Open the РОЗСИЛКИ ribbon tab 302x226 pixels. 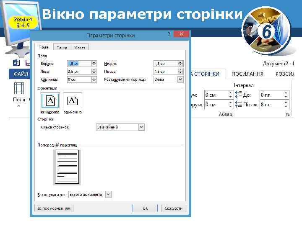[x=284, y=74]
